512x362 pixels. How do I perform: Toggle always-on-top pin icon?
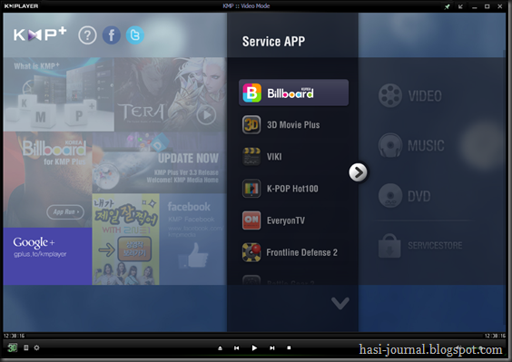447,6
